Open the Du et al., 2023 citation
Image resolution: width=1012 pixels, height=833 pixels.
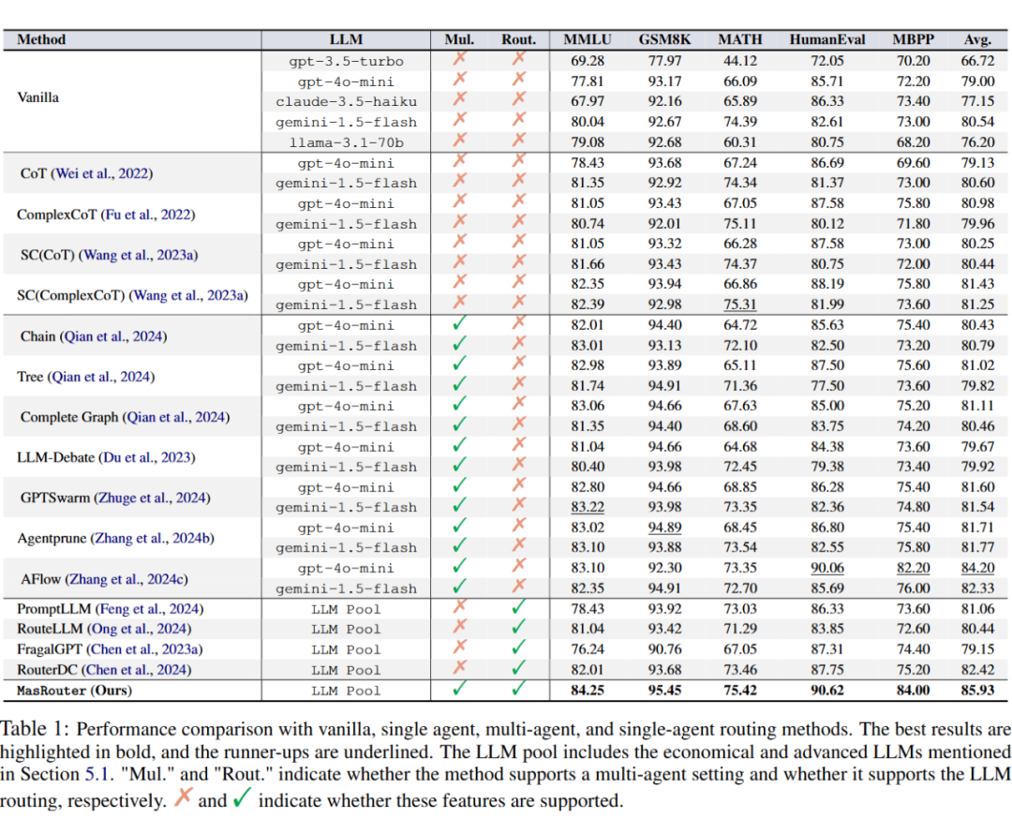(x=146, y=457)
